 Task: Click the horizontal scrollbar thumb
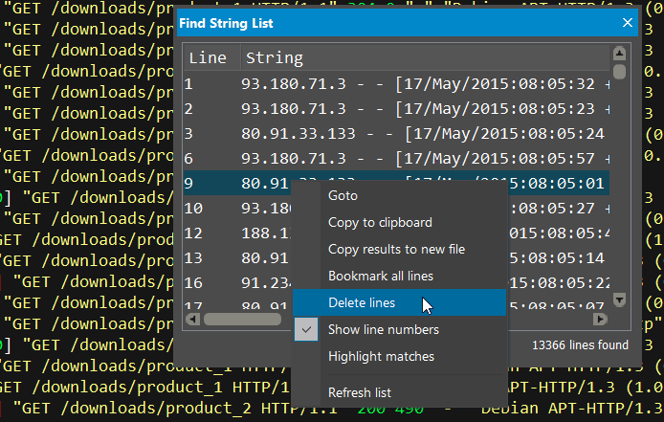pyautogui.click(x=243, y=319)
